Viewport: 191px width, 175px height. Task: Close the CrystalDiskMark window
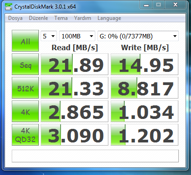click(175, 5)
